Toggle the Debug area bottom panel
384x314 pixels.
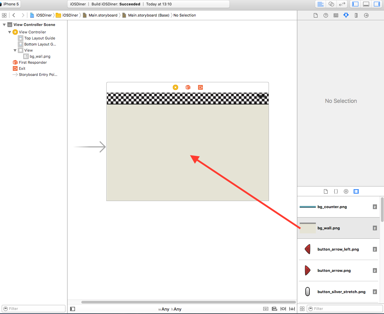(x=366, y=4)
